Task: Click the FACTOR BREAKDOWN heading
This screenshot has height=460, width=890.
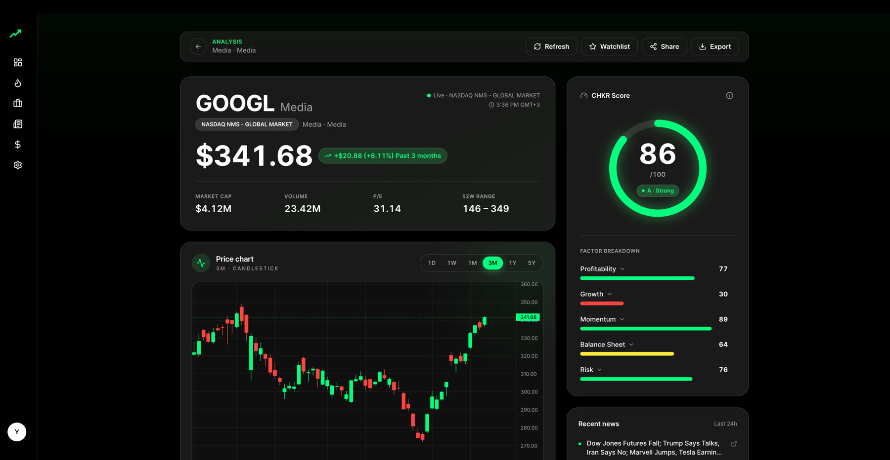Action: tap(610, 251)
